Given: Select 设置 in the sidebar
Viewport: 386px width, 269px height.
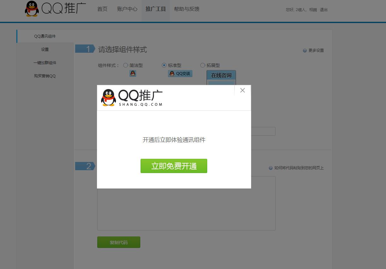Looking at the screenshot, I should coord(45,50).
